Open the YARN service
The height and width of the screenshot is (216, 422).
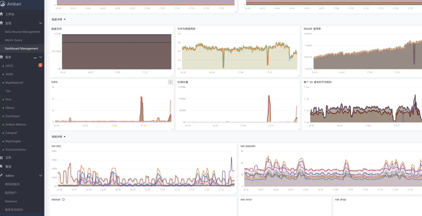[9, 74]
